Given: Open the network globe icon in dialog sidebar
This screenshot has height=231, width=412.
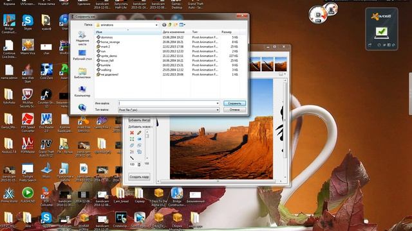Looking at the screenshot, I should pyautogui.click(x=82, y=107).
